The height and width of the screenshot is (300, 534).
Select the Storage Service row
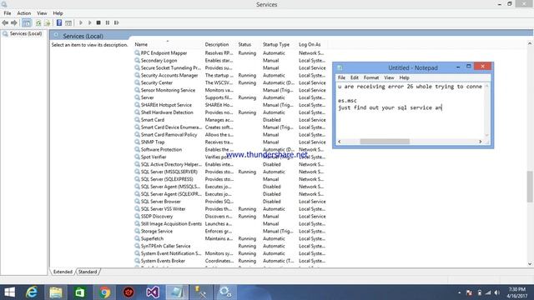click(x=230, y=232)
